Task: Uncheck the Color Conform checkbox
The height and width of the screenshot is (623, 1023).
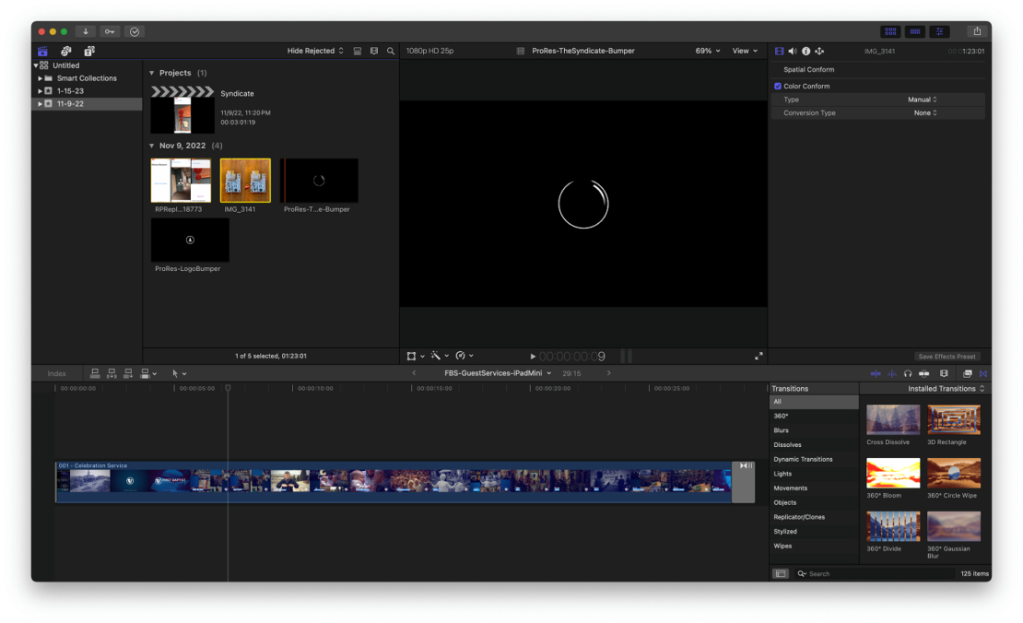Action: 777,87
